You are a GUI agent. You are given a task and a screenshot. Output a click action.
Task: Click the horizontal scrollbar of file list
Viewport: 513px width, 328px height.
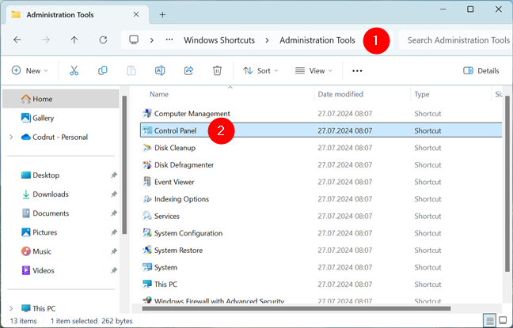tap(296, 308)
